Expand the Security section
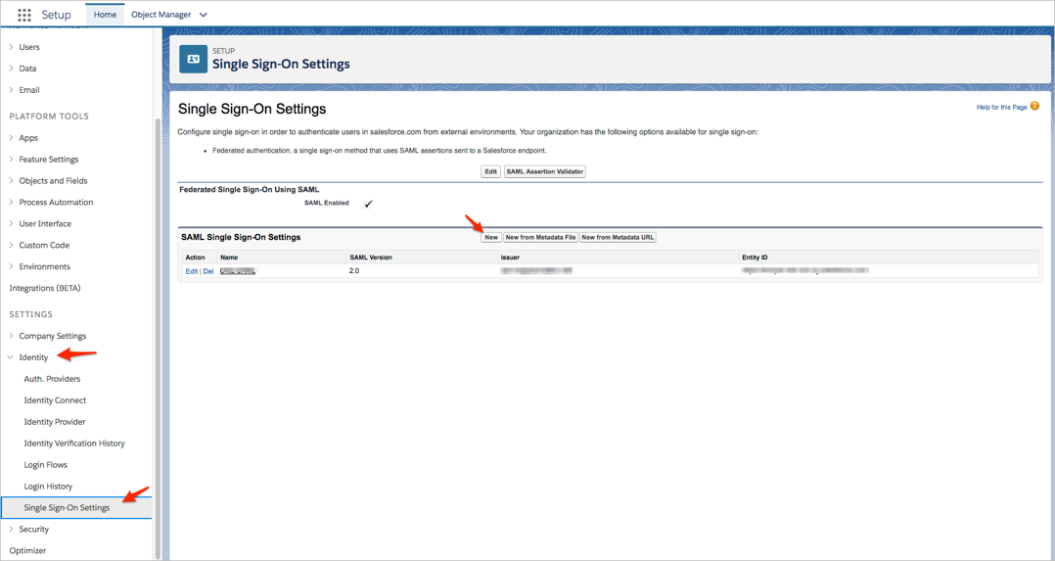 12,530
